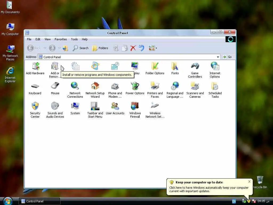Open Mouse settings
Viewport: 273px width, 205px height.
point(55,88)
